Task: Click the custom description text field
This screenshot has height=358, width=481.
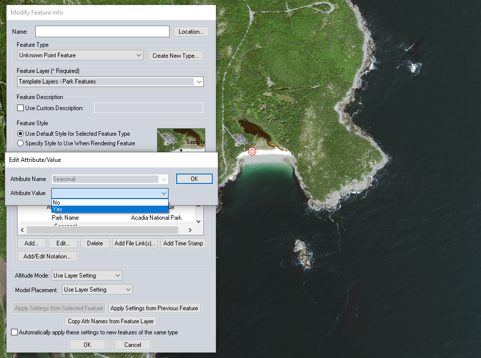Action: 148,108
